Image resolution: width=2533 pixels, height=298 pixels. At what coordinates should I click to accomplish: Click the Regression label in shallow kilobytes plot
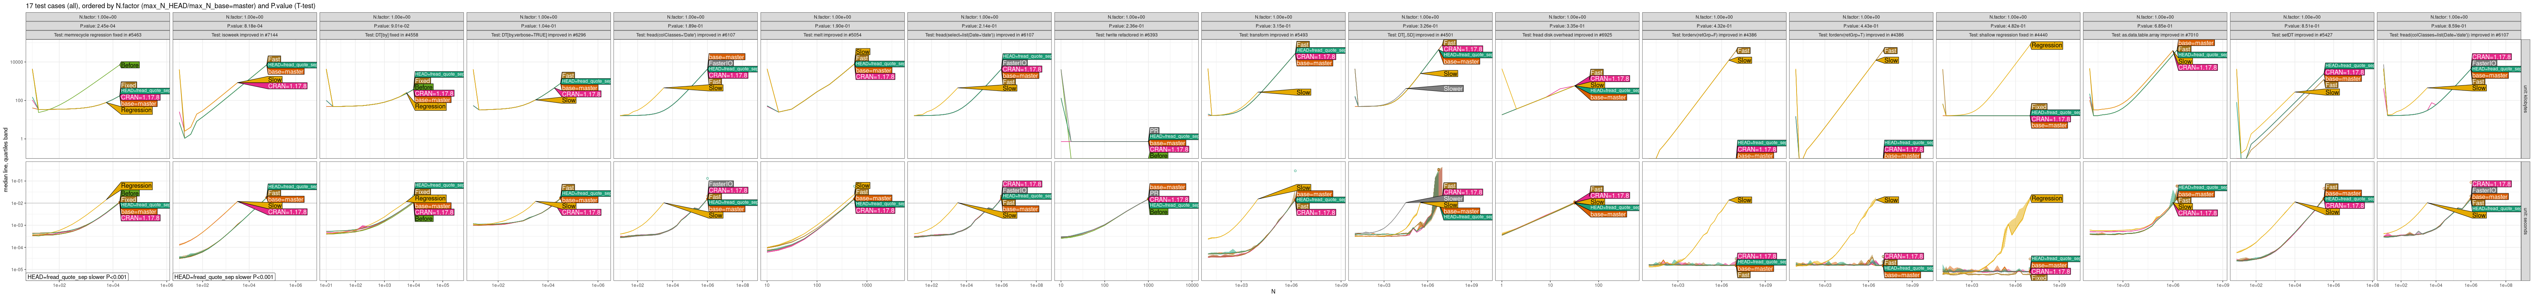click(2046, 45)
